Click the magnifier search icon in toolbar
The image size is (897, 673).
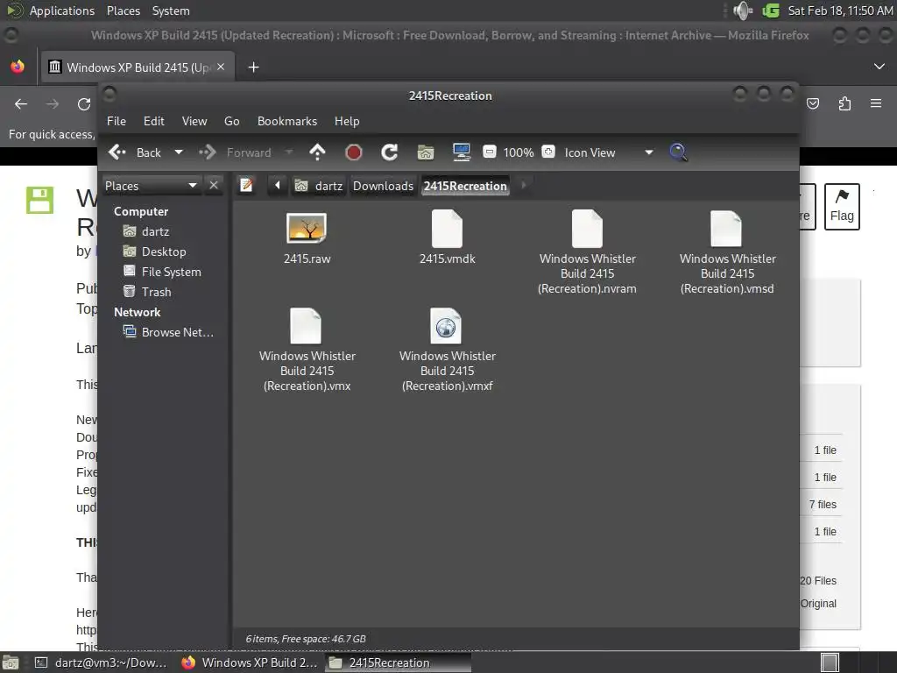click(x=678, y=152)
